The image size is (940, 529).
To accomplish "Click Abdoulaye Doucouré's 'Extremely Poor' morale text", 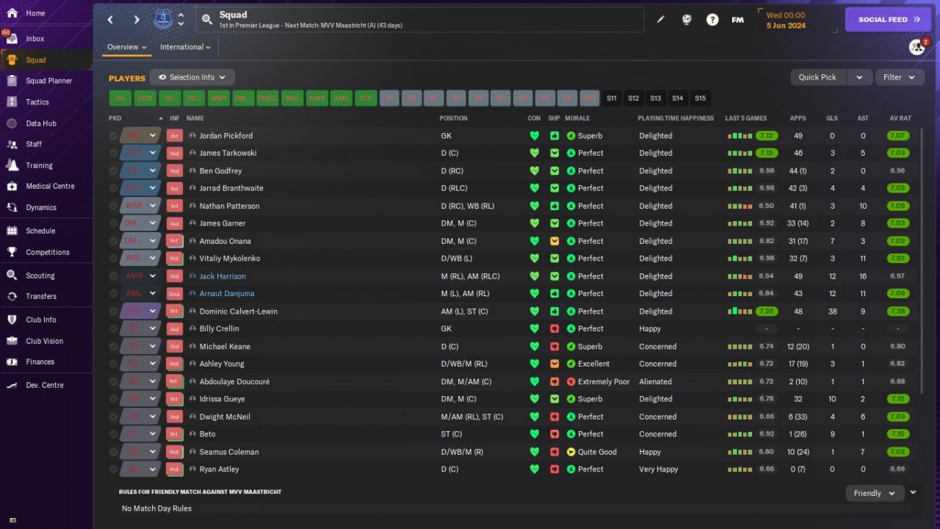I will click(604, 381).
